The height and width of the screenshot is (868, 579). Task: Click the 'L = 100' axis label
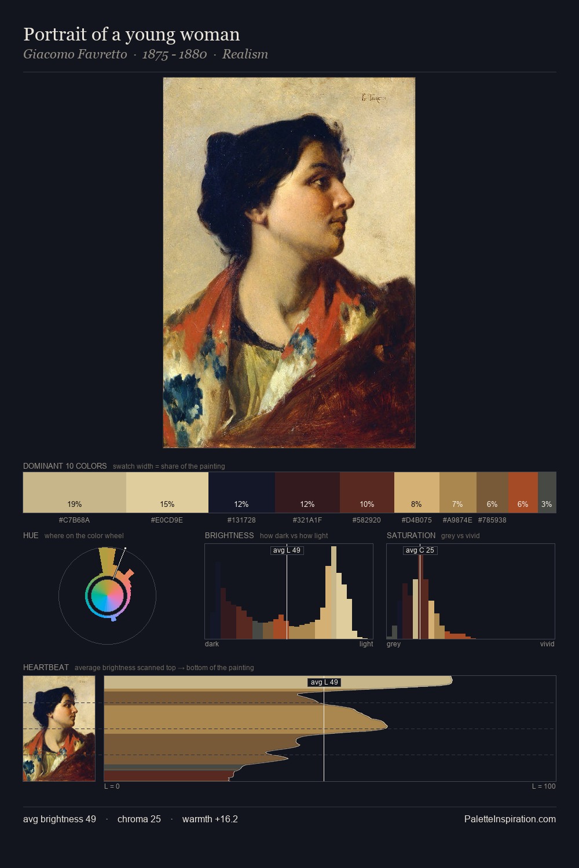click(544, 786)
